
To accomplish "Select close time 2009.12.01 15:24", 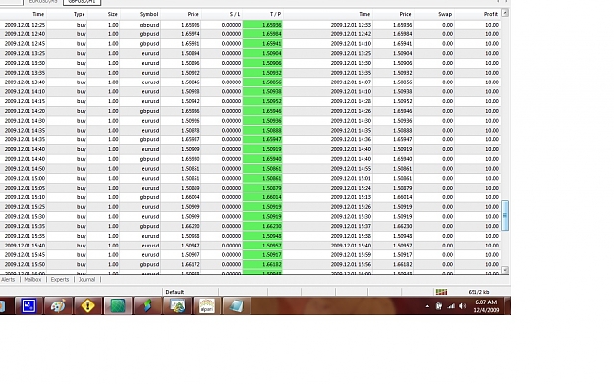I will point(351,188).
